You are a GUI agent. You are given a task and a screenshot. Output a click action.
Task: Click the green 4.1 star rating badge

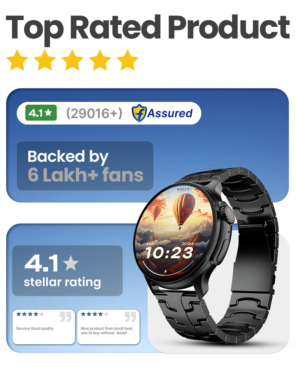(x=41, y=113)
